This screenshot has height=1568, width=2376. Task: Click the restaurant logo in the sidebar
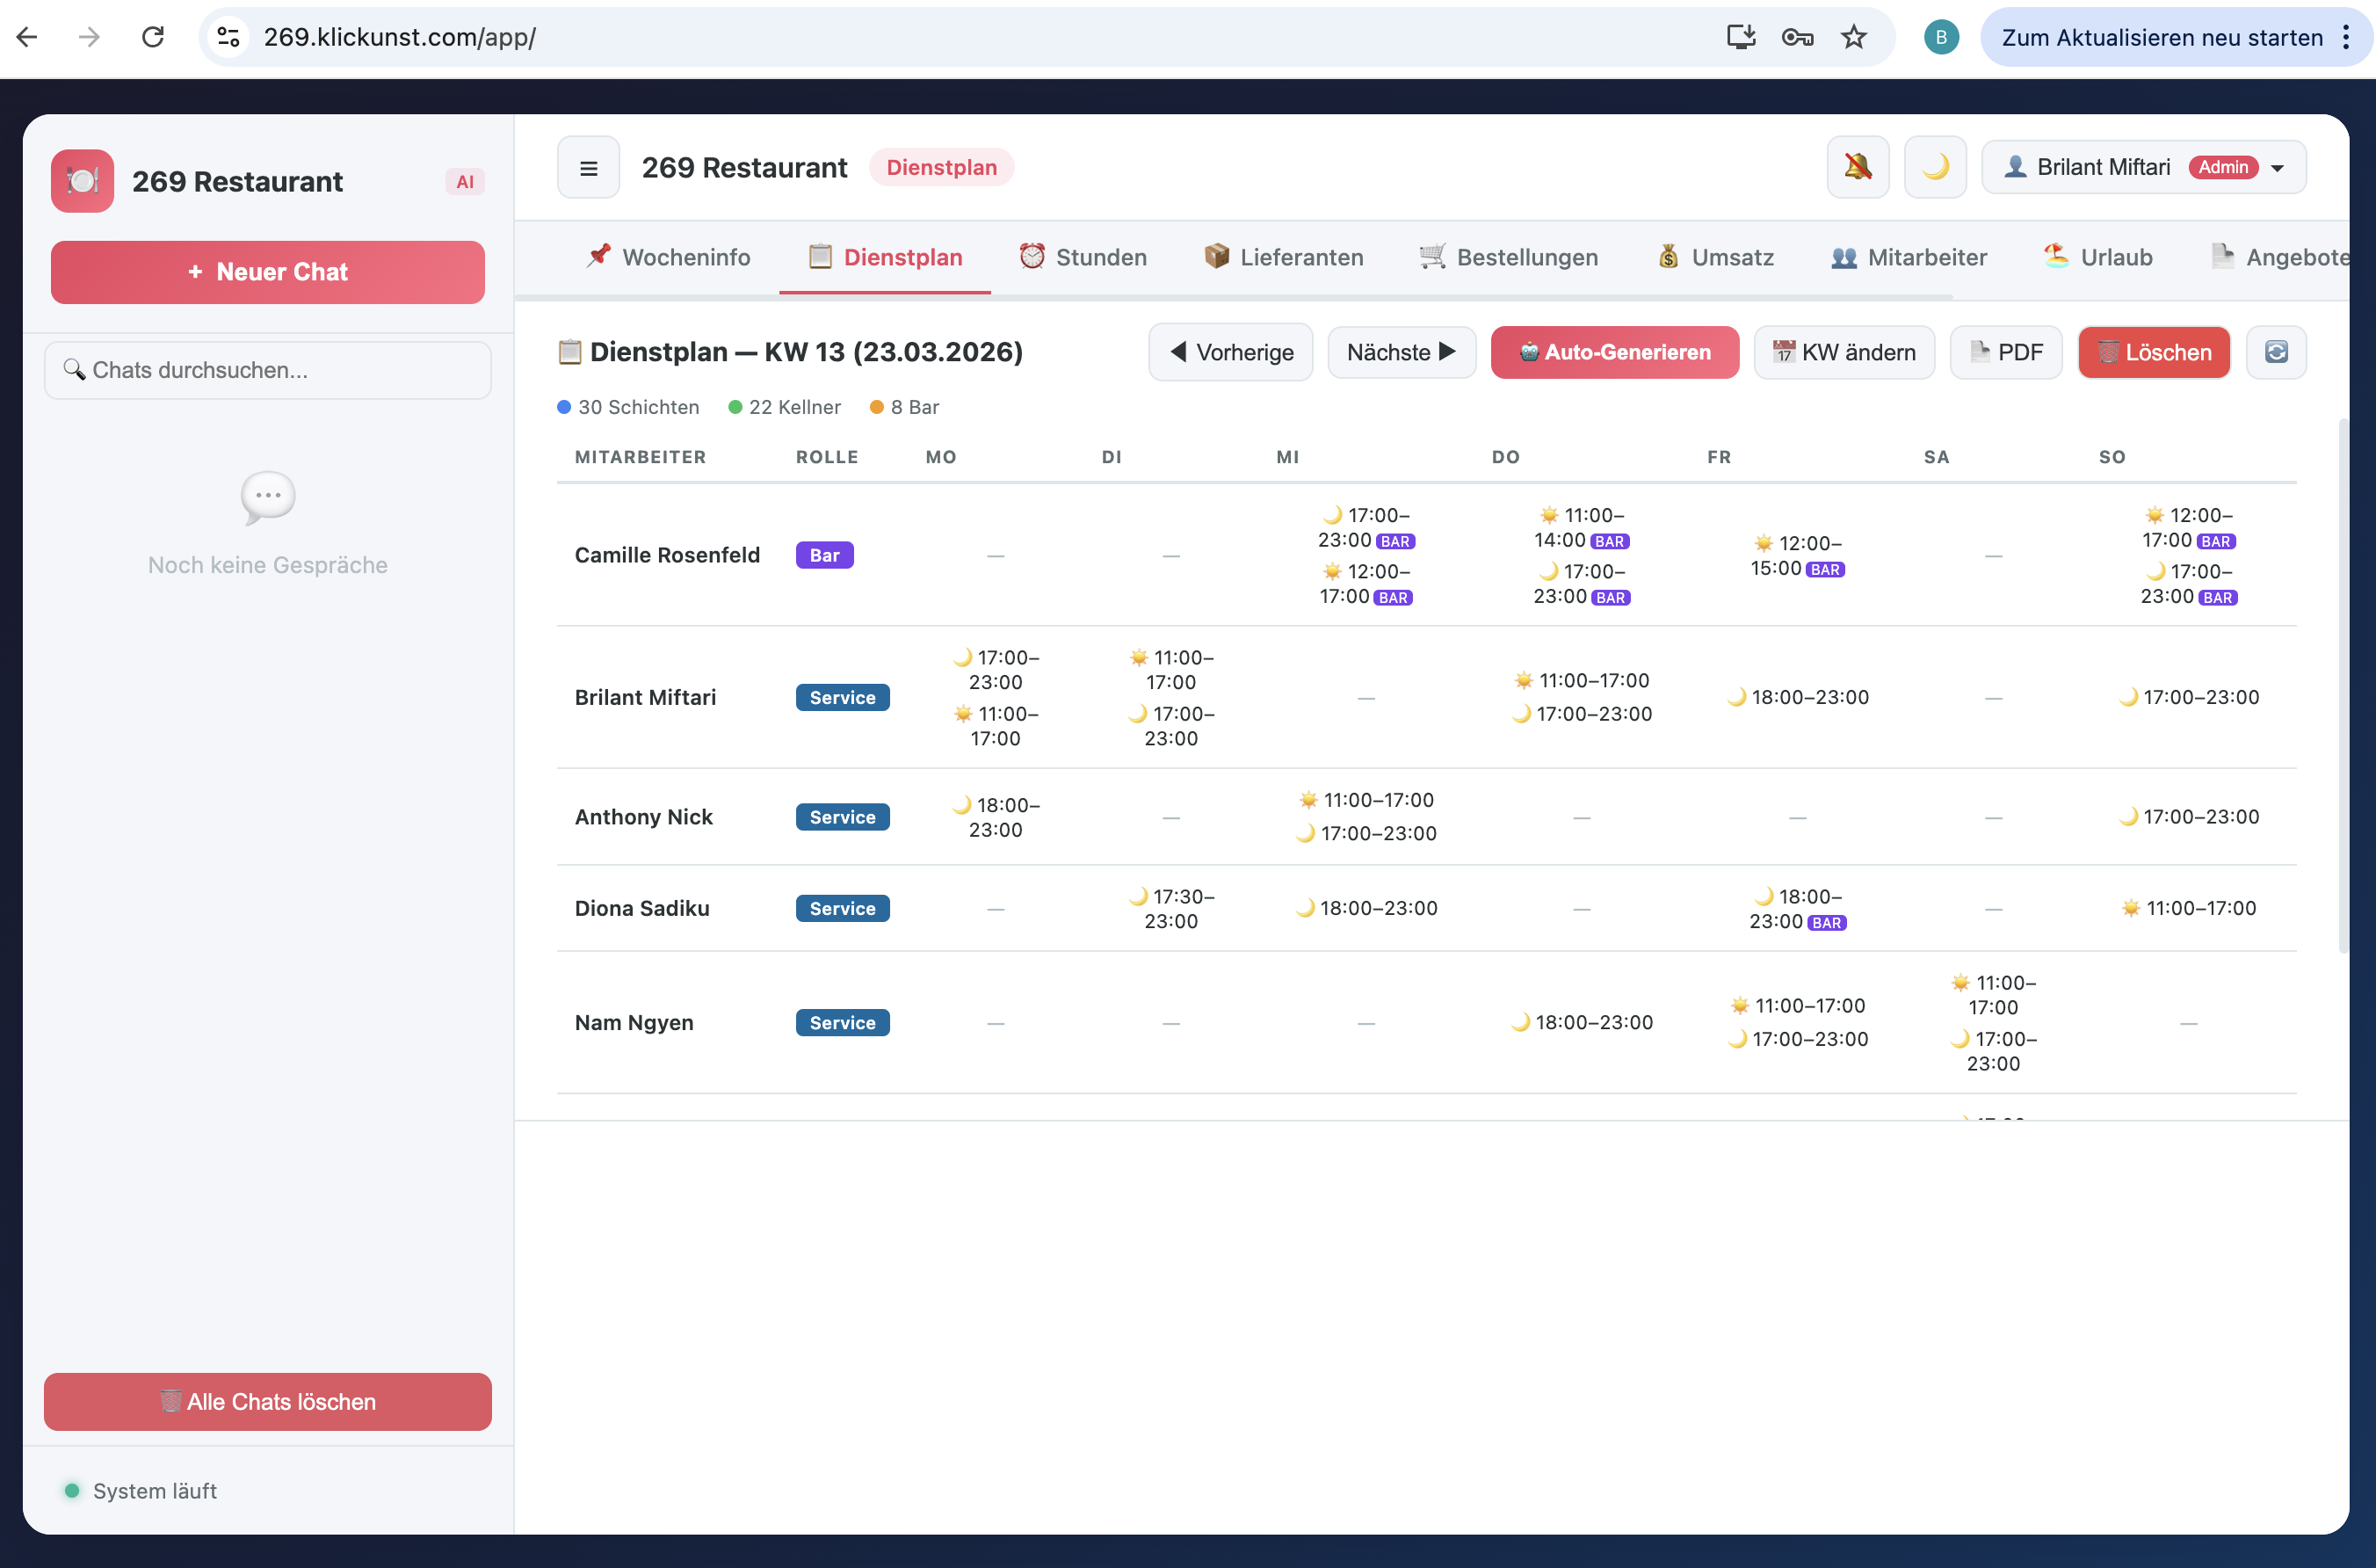(82, 181)
